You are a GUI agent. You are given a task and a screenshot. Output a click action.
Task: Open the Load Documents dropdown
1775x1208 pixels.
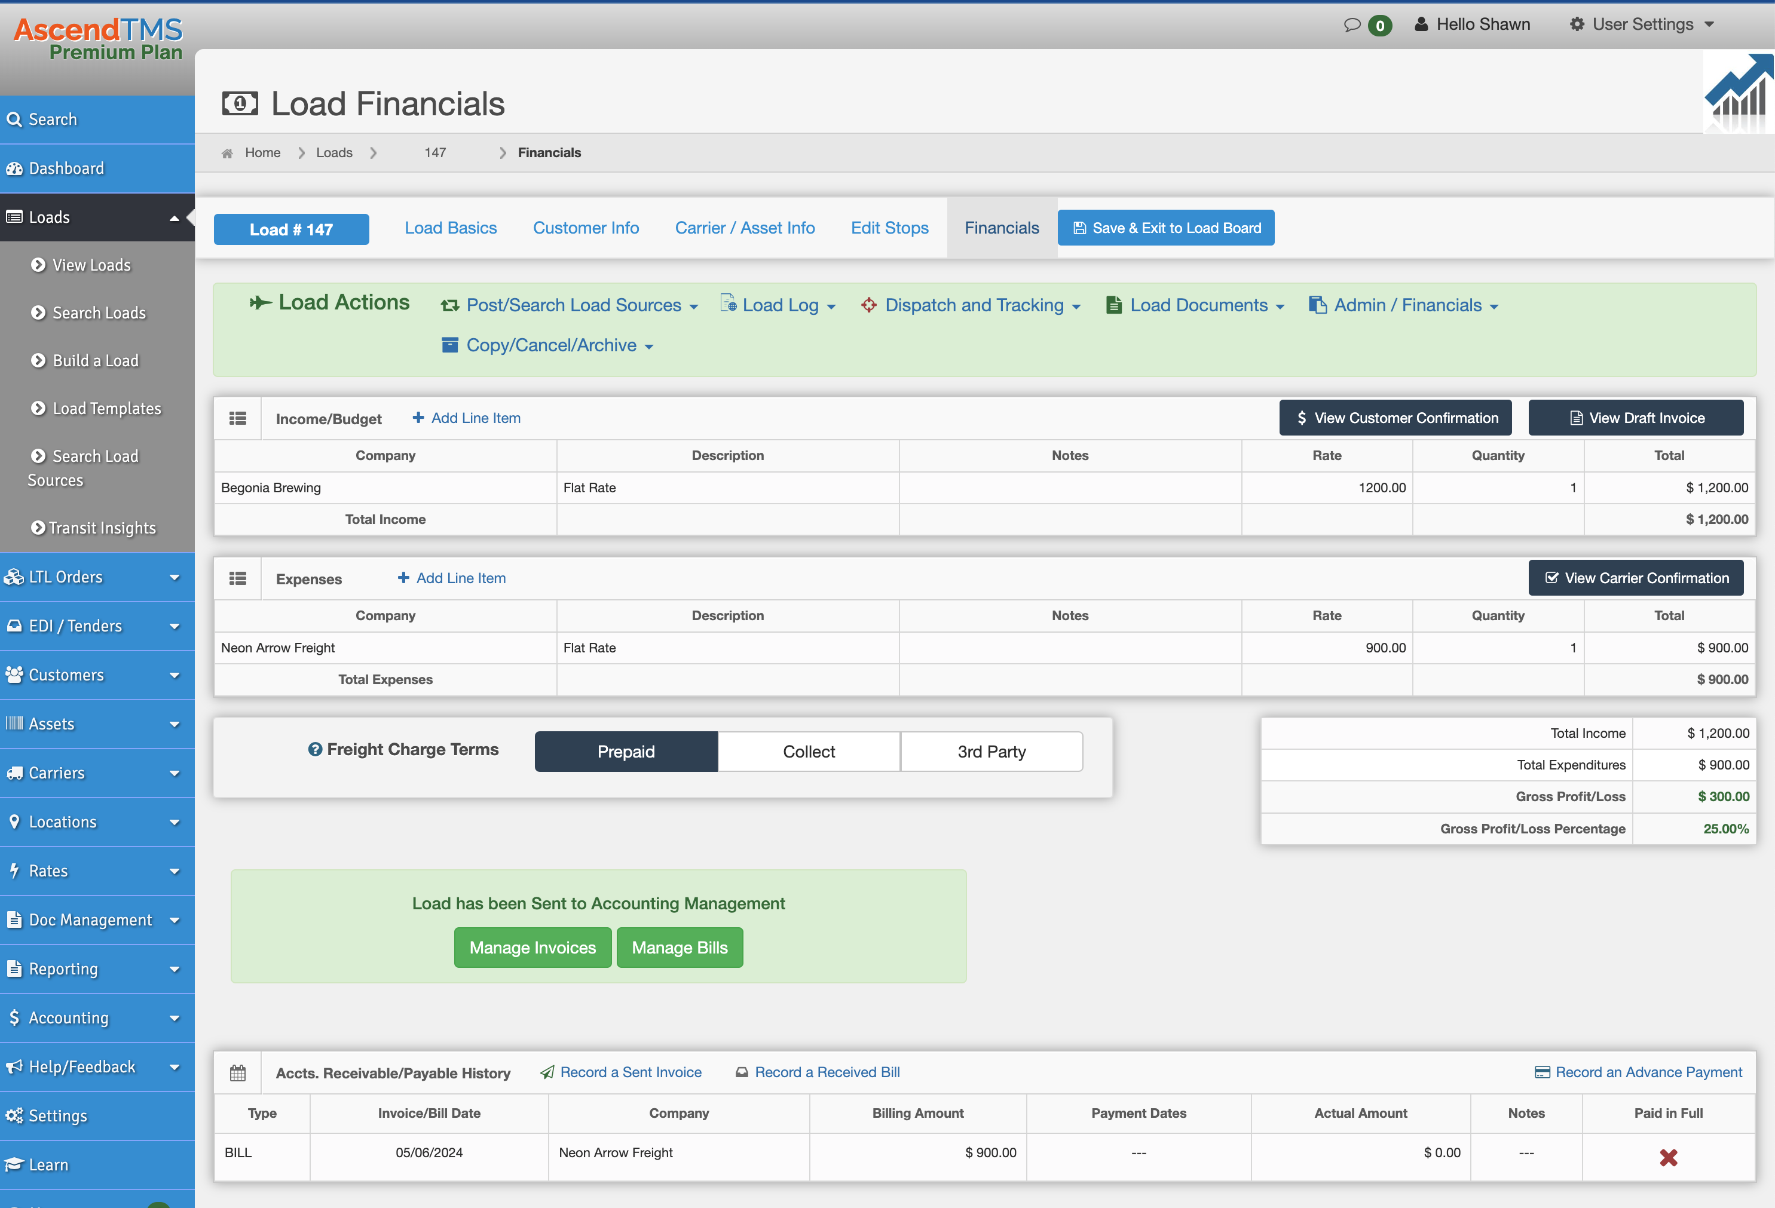pos(1195,305)
